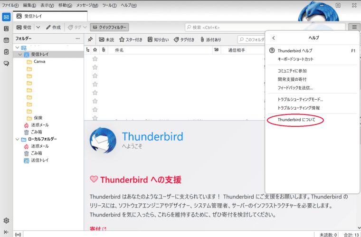Star the fourth message row
The image size is (361, 237).
pos(95,84)
